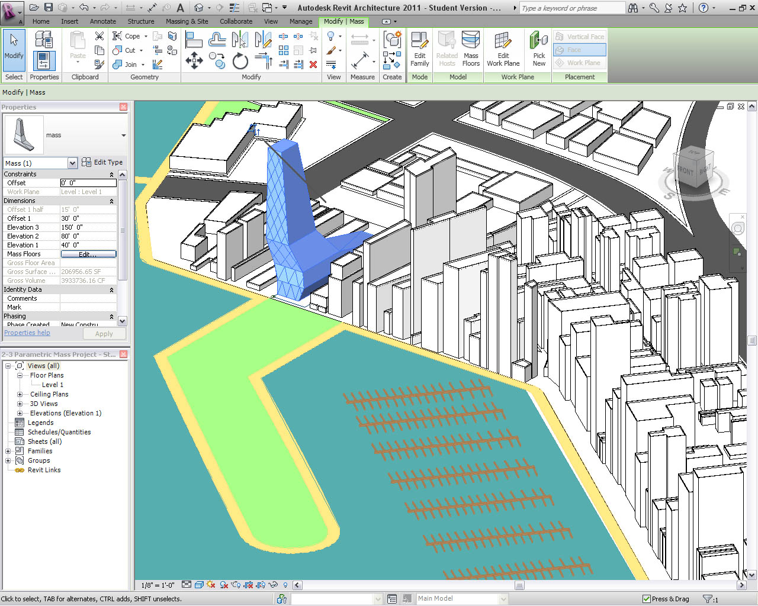758x606 pixels.
Task: Toggle Properties palette button in ribbon
Action: click(x=44, y=60)
